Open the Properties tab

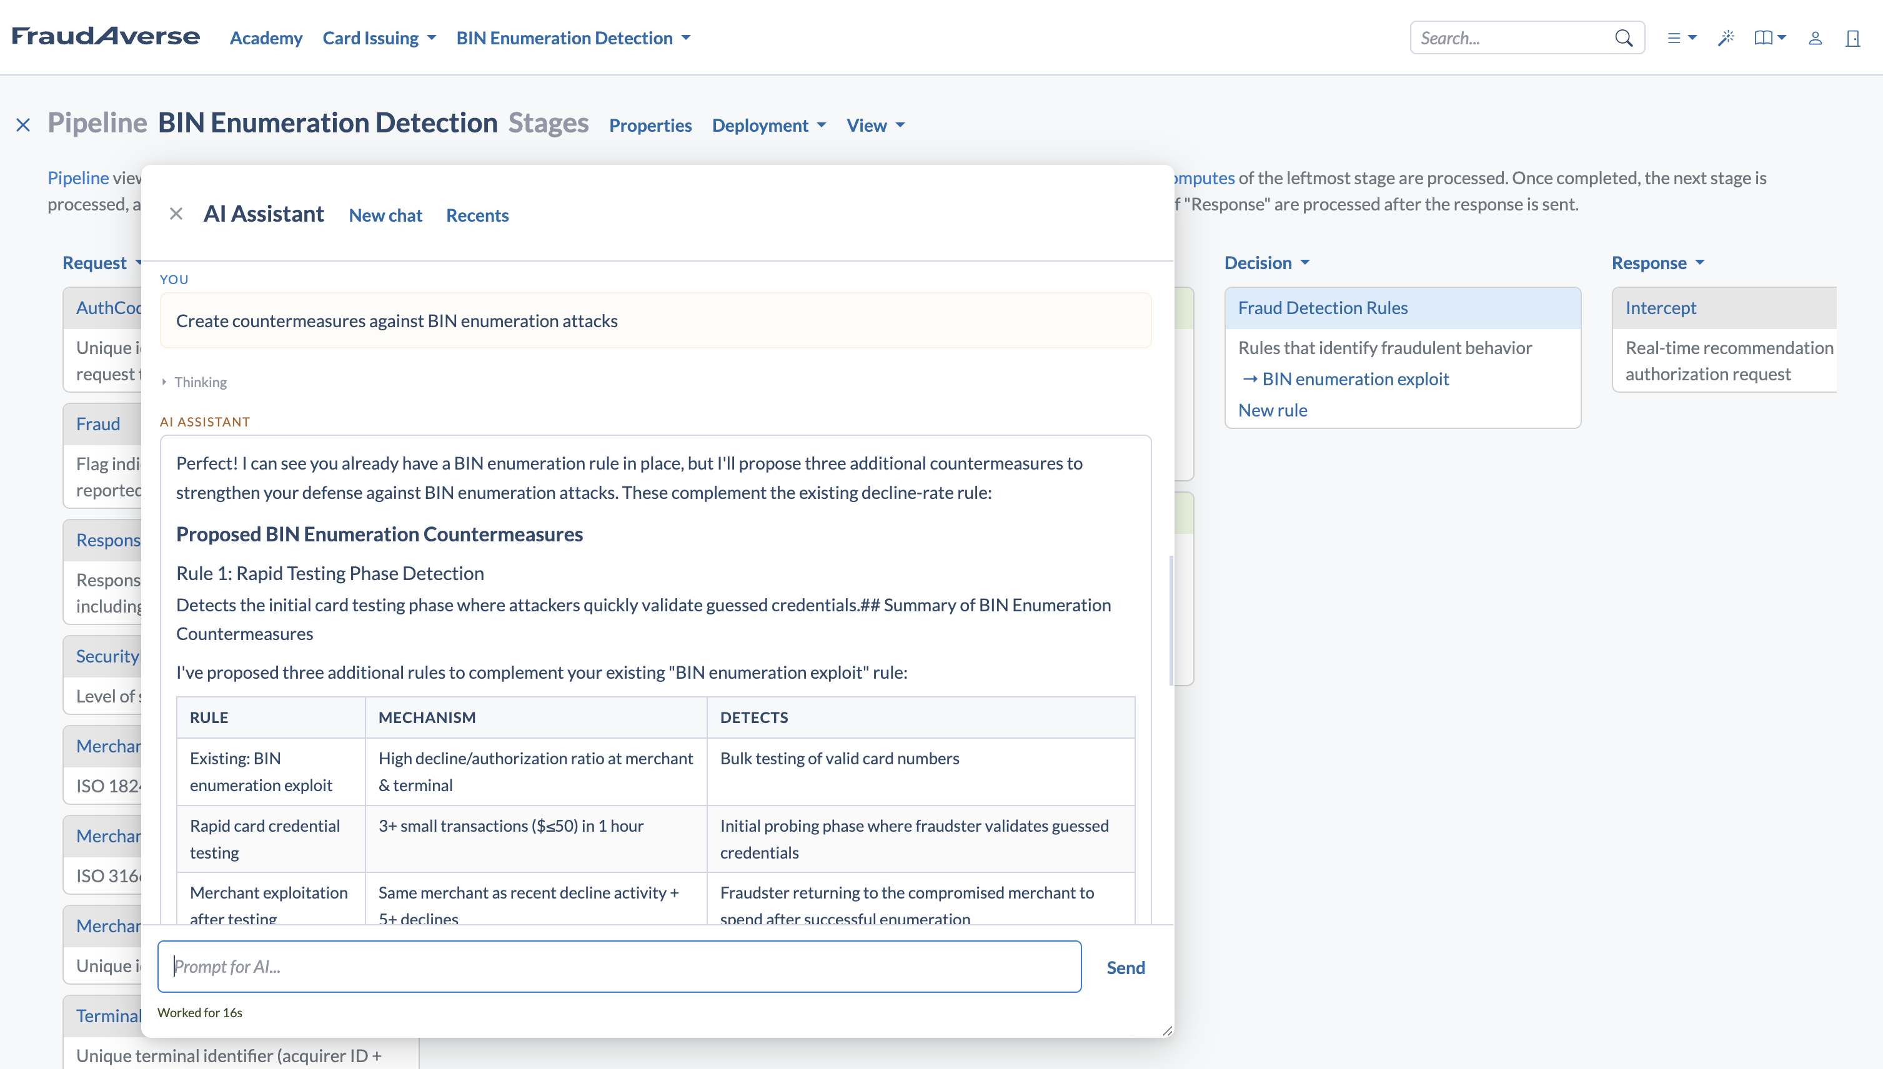(650, 126)
